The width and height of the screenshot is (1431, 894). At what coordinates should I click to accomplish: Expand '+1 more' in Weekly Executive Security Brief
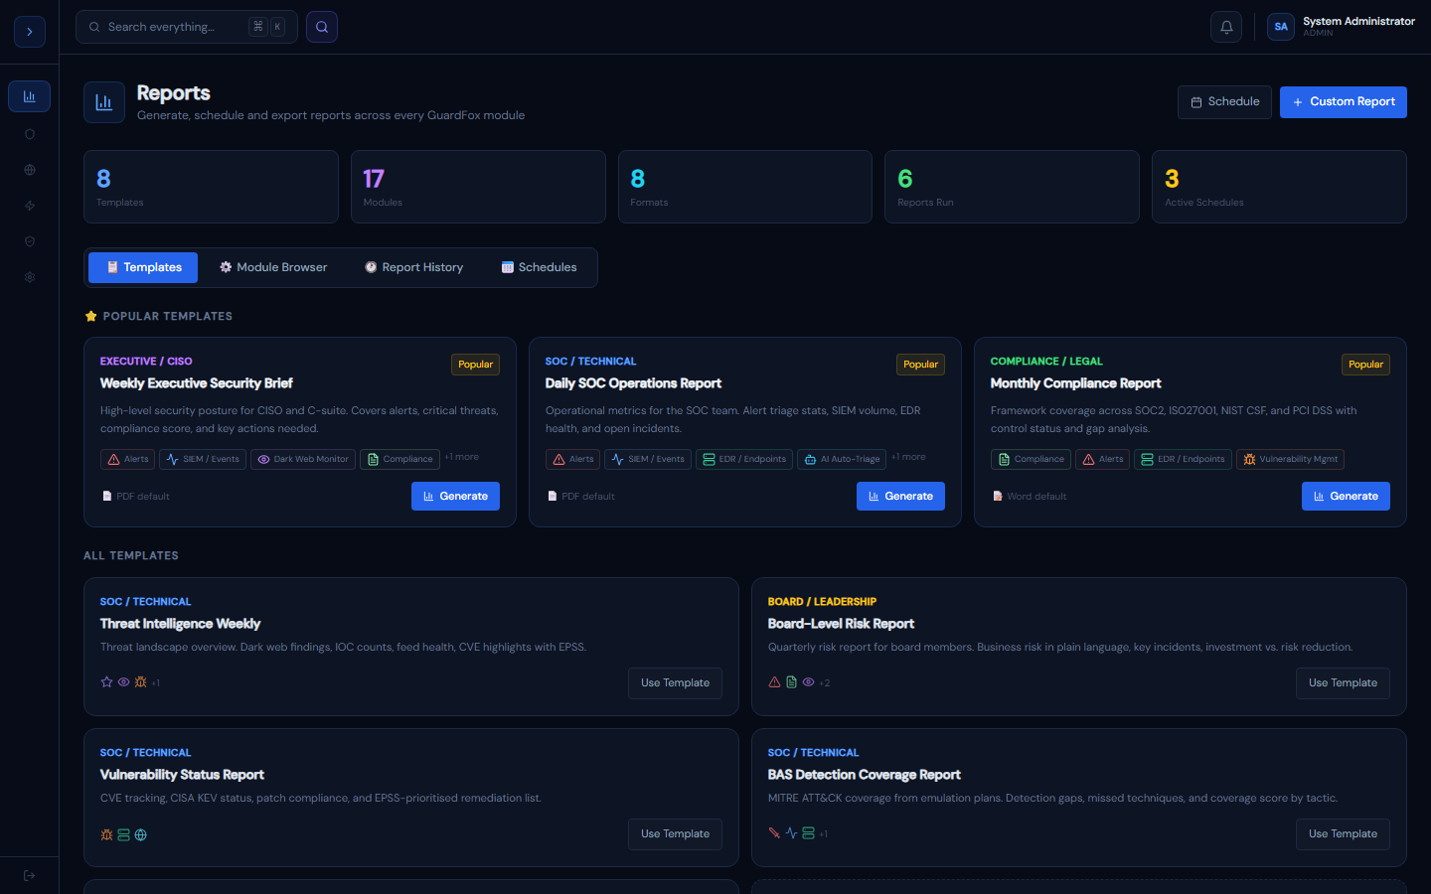pos(462,457)
